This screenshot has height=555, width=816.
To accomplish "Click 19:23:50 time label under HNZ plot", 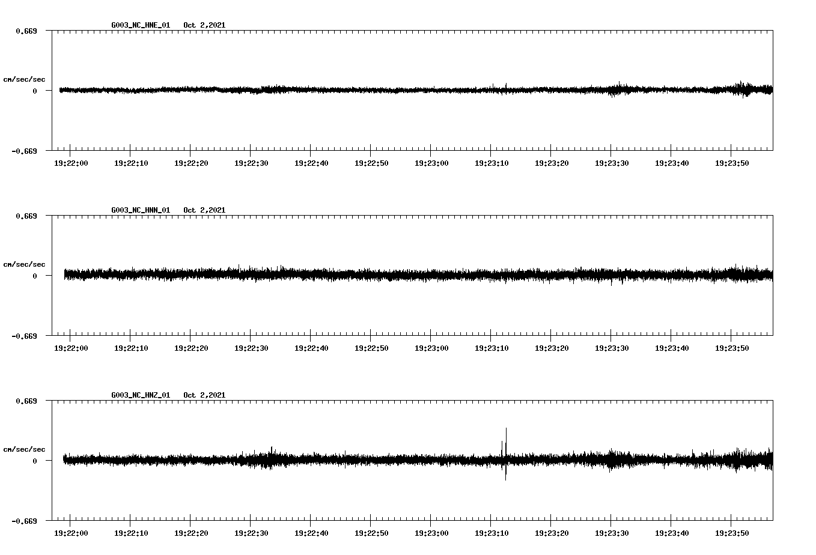I will click(732, 533).
